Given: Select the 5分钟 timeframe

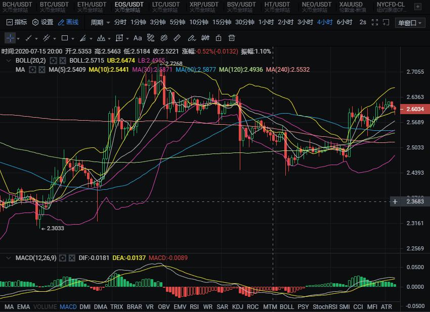Looking at the screenshot, I should pyautogui.click(x=178, y=22).
